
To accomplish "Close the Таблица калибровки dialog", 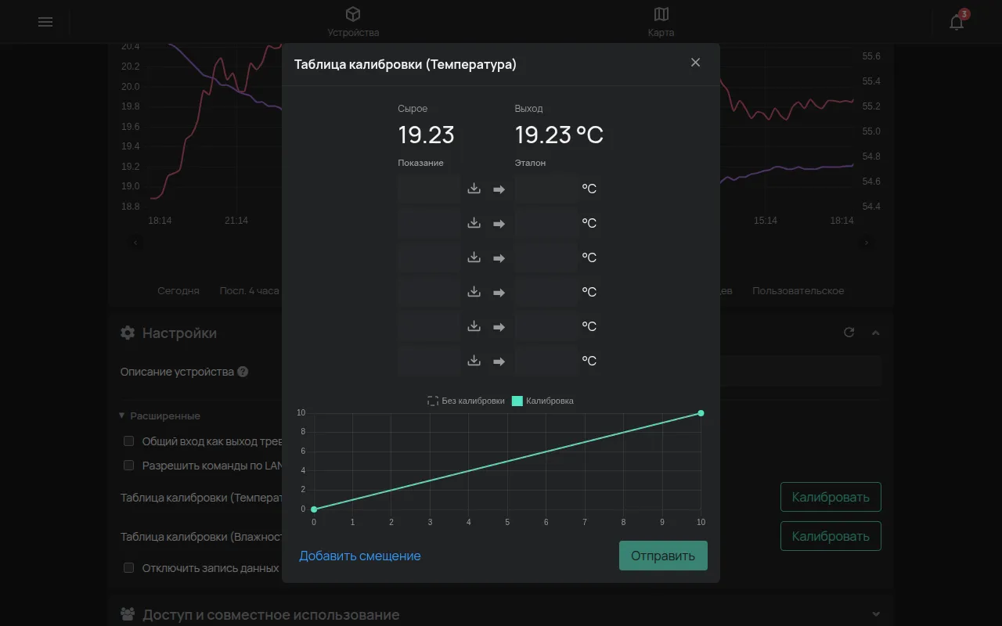I will [695, 63].
